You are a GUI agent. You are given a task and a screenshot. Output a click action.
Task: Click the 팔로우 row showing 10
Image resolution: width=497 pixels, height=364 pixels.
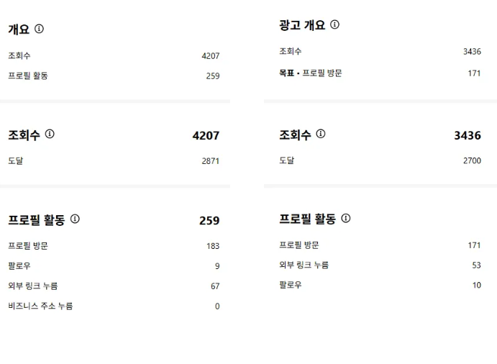tap(380, 285)
